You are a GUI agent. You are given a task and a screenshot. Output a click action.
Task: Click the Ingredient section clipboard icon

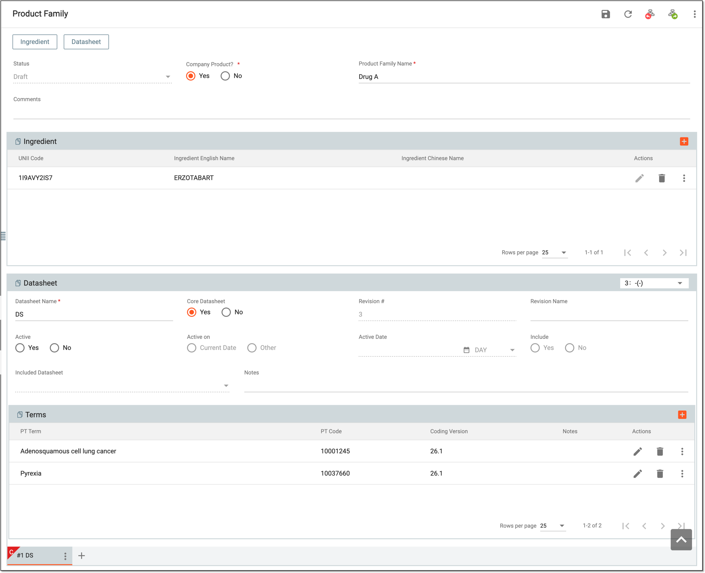18,141
